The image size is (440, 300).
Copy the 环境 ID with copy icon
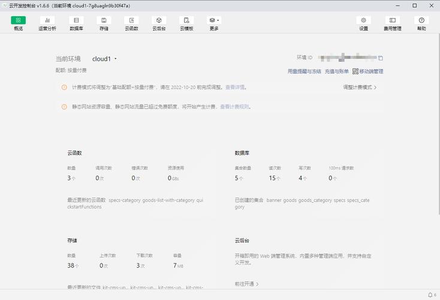(380, 58)
